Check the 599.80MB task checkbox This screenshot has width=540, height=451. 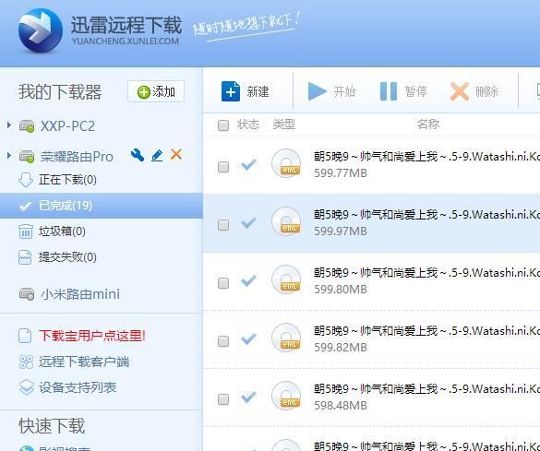click(223, 283)
